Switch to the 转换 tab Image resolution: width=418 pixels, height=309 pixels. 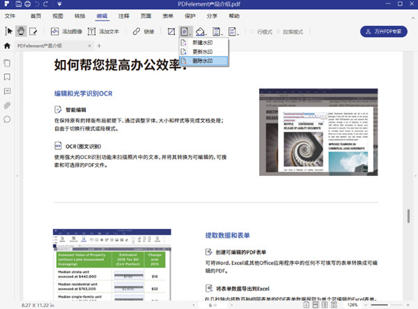79,16
